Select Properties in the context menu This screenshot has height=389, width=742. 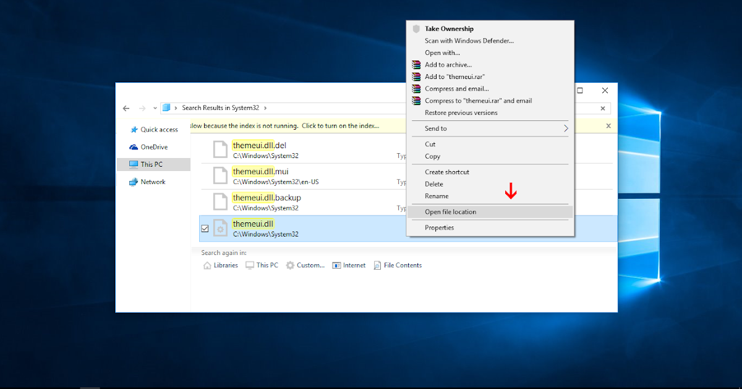440,227
